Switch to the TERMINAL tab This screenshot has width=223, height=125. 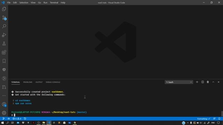click(x=16, y=82)
